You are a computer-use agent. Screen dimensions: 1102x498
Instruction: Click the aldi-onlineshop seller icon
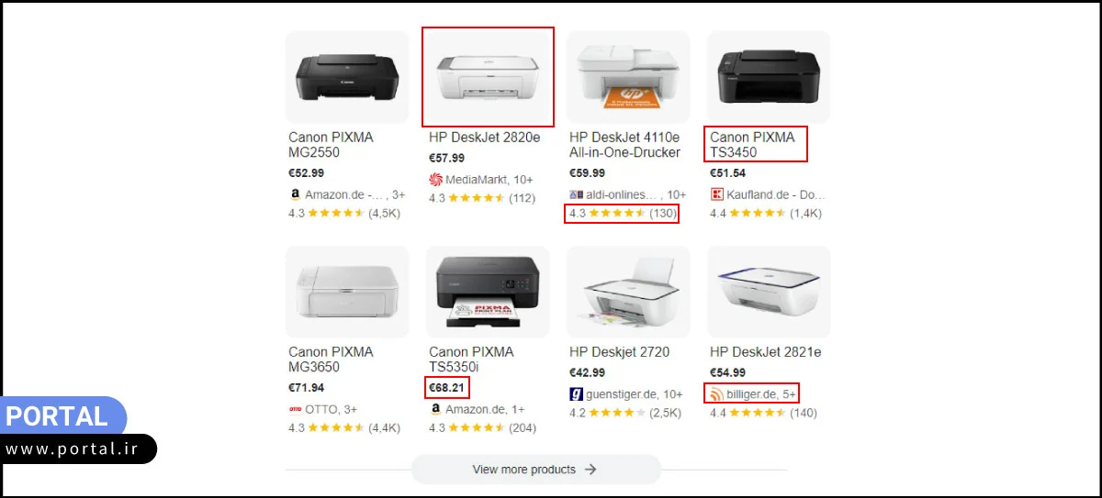click(576, 194)
